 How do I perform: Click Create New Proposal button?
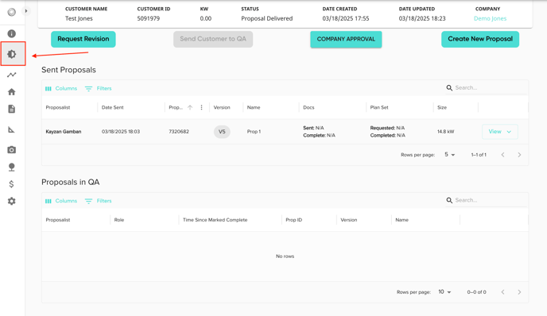(480, 39)
